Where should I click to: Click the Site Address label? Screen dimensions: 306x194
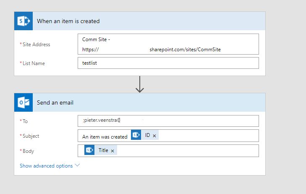[36, 45]
